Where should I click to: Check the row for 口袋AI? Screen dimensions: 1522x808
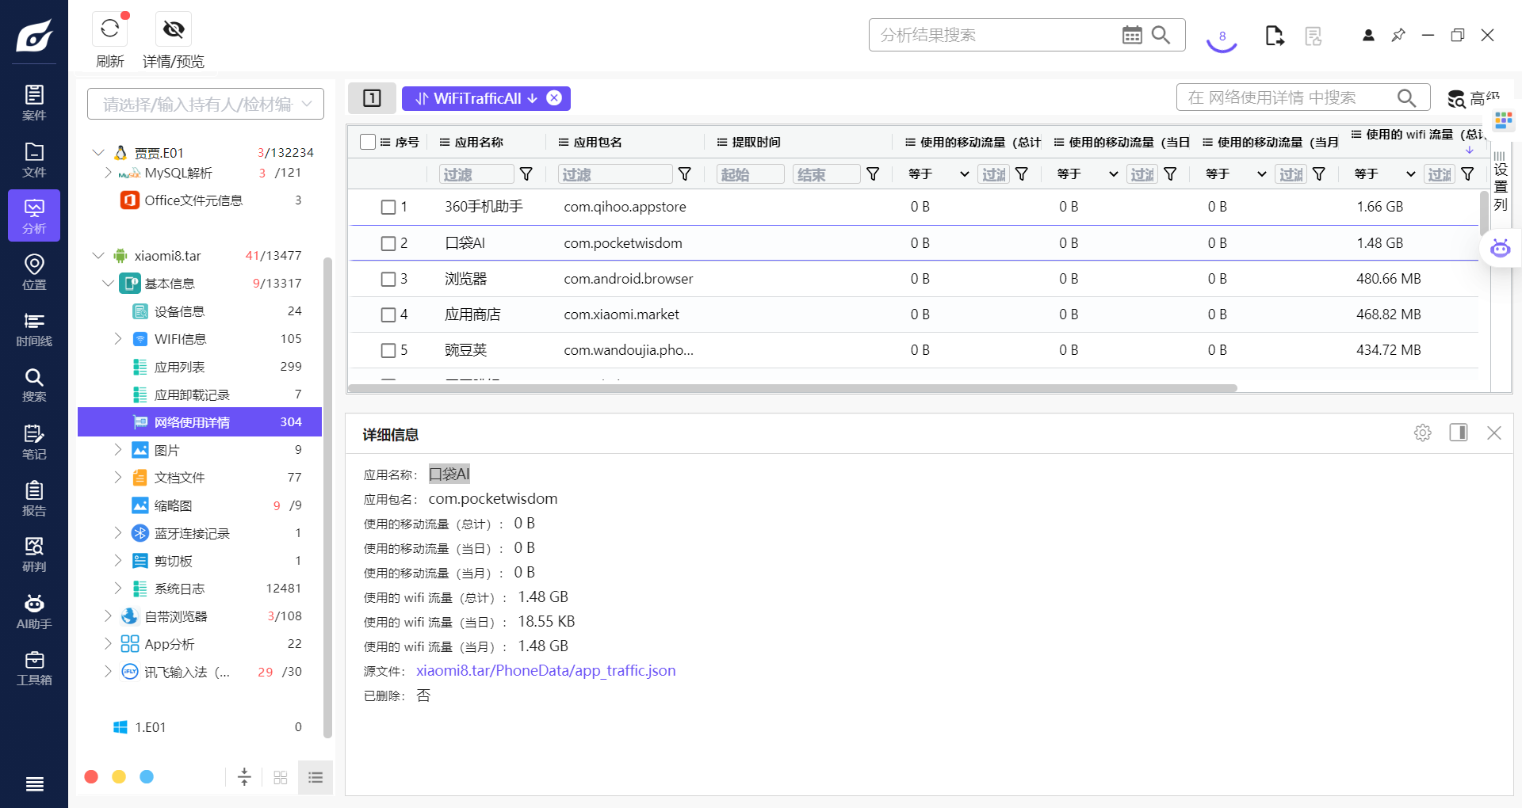388,243
